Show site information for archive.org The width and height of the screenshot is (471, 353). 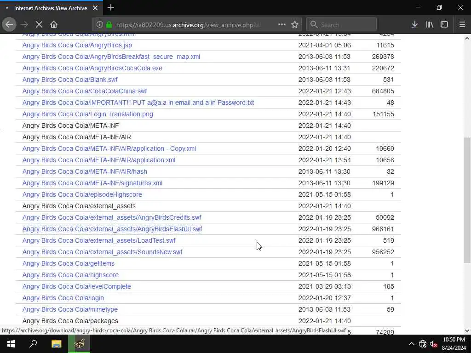pos(100,25)
